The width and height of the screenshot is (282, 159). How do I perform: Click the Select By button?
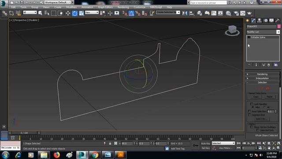point(261,119)
